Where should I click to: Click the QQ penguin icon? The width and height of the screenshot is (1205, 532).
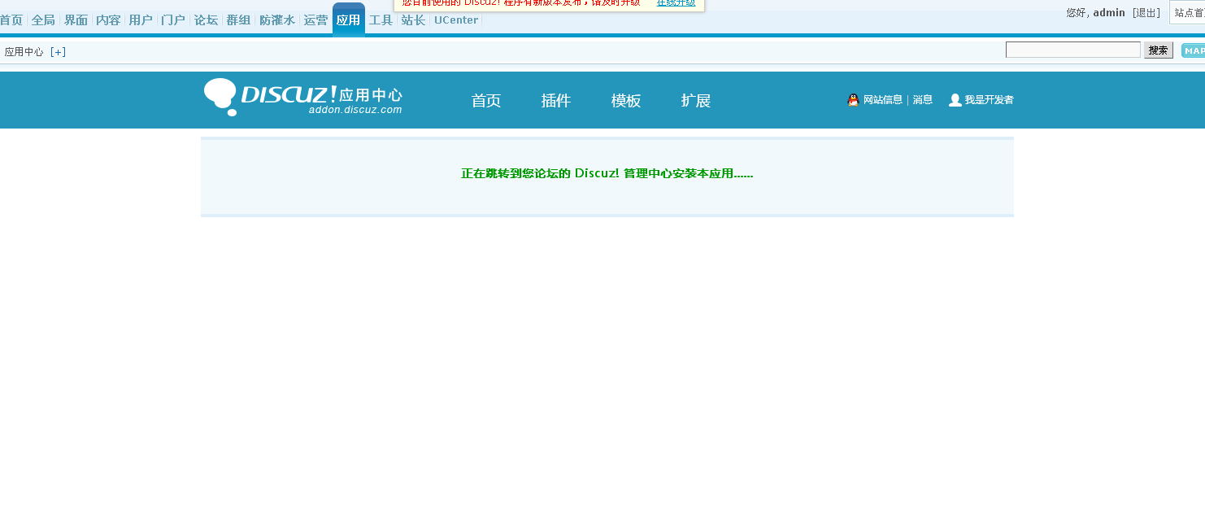(853, 100)
